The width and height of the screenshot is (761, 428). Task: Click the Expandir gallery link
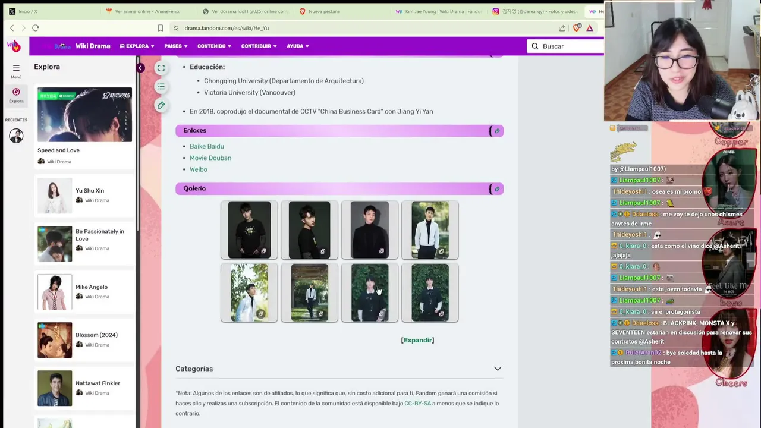coord(417,340)
